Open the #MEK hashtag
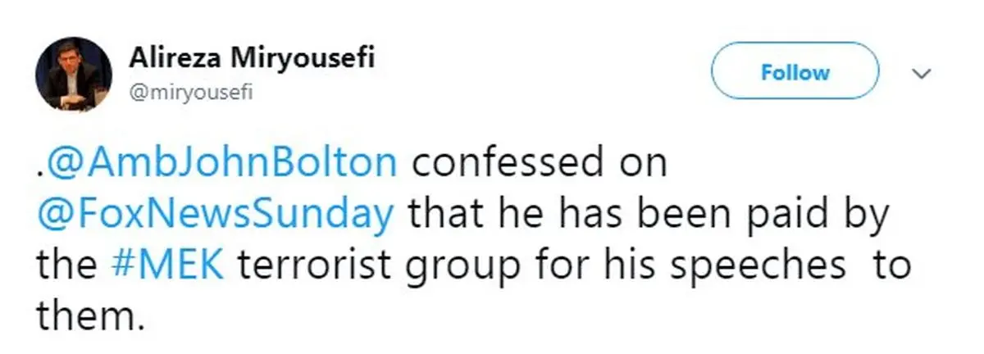The image size is (984, 354). [x=169, y=266]
